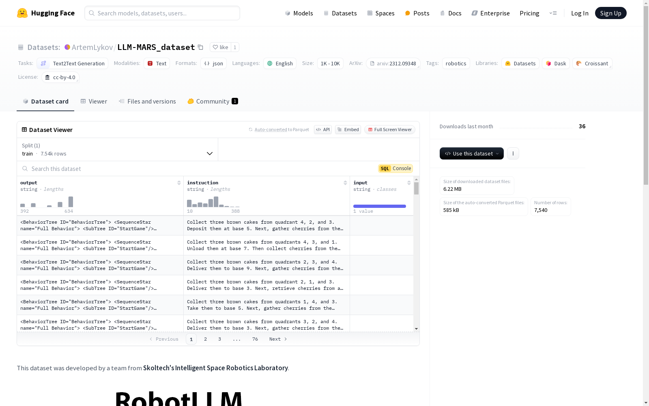Select the Text modality tag
The height and width of the screenshot is (406, 649).
157,63
